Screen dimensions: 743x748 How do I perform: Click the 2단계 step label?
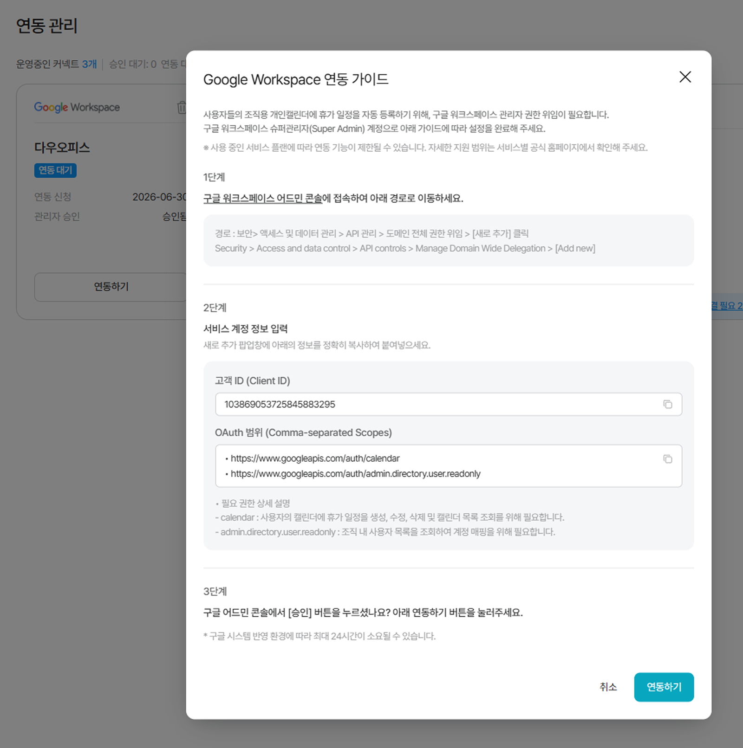[215, 308]
